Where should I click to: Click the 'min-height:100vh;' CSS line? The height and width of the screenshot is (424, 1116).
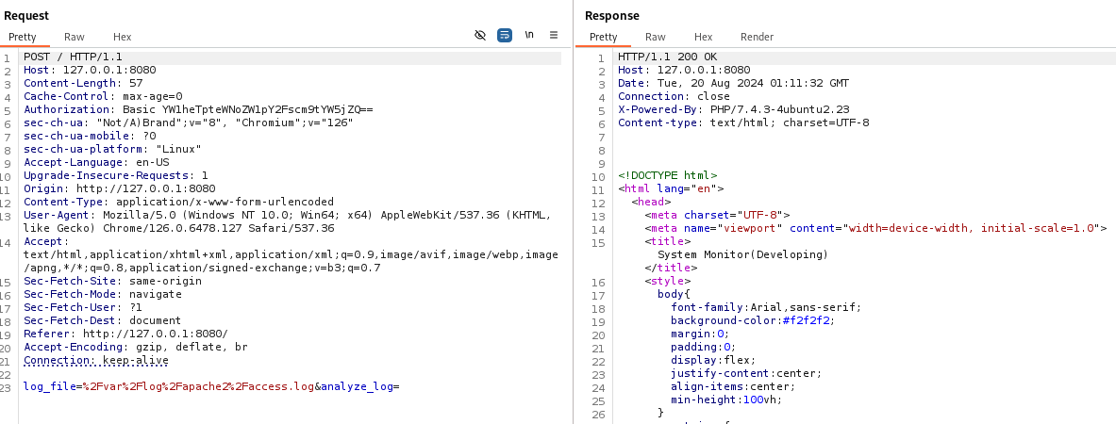click(x=726, y=400)
